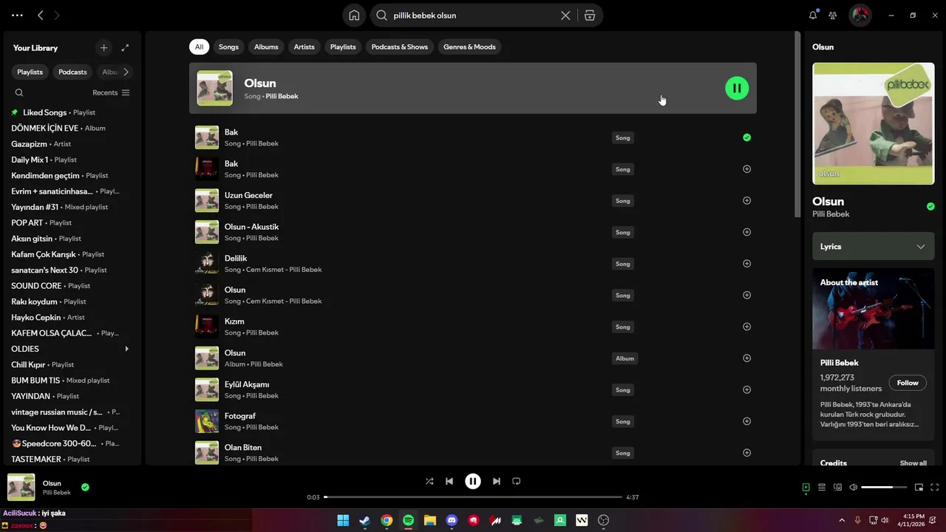Open the Browse icon beside the search bar
Image resolution: width=946 pixels, height=532 pixels.
coord(590,15)
